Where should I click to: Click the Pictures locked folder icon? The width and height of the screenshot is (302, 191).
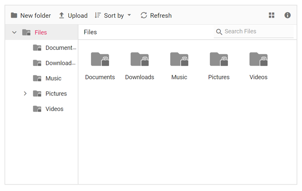219,59
